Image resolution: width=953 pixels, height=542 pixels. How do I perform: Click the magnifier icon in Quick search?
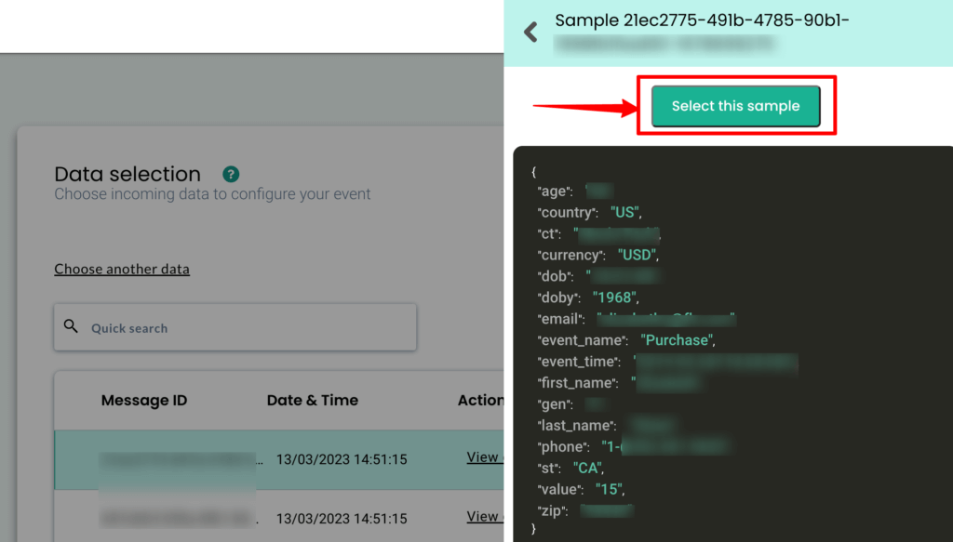pos(71,326)
